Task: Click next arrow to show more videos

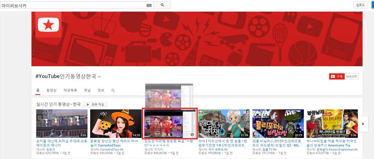Action: [x=363, y=124]
